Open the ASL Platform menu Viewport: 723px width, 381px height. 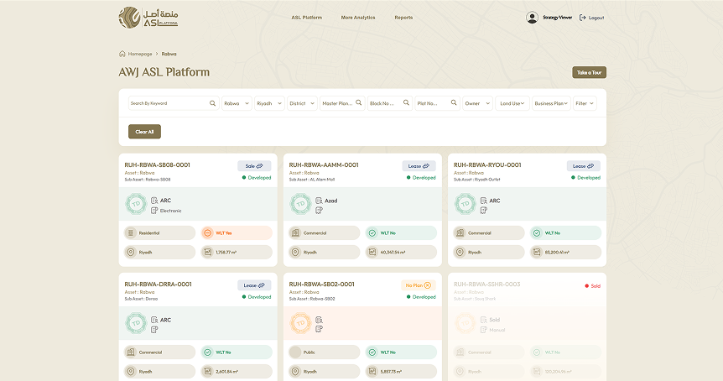click(x=307, y=18)
